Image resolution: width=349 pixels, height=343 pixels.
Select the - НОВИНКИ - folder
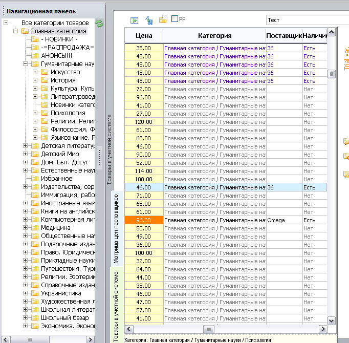pos(59,39)
